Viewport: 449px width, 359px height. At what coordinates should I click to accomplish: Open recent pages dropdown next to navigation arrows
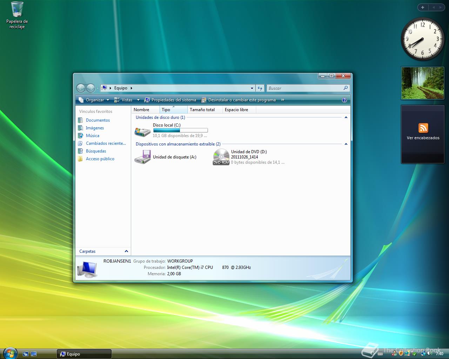[x=98, y=88]
